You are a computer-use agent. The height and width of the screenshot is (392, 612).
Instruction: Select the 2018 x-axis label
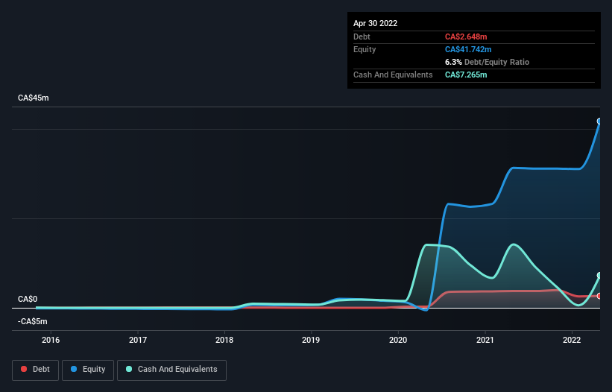pos(224,340)
